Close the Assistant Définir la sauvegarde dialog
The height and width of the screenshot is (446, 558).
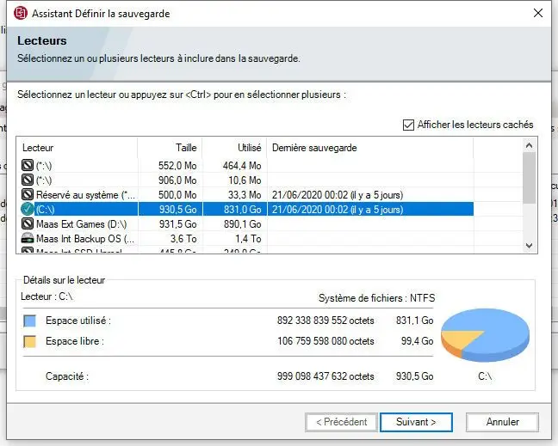538,13
